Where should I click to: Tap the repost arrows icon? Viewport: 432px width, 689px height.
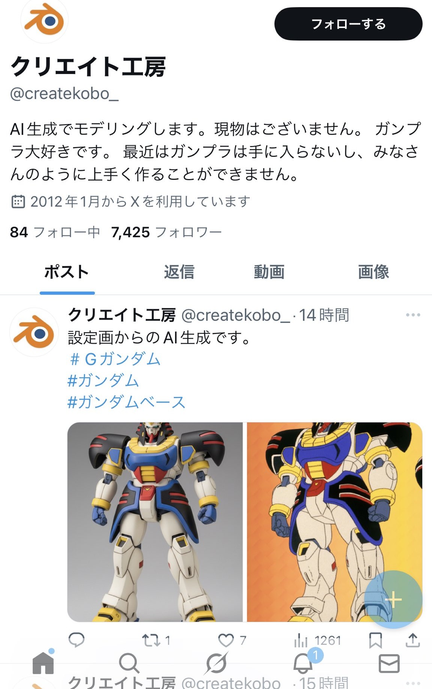tap(151, 640)
